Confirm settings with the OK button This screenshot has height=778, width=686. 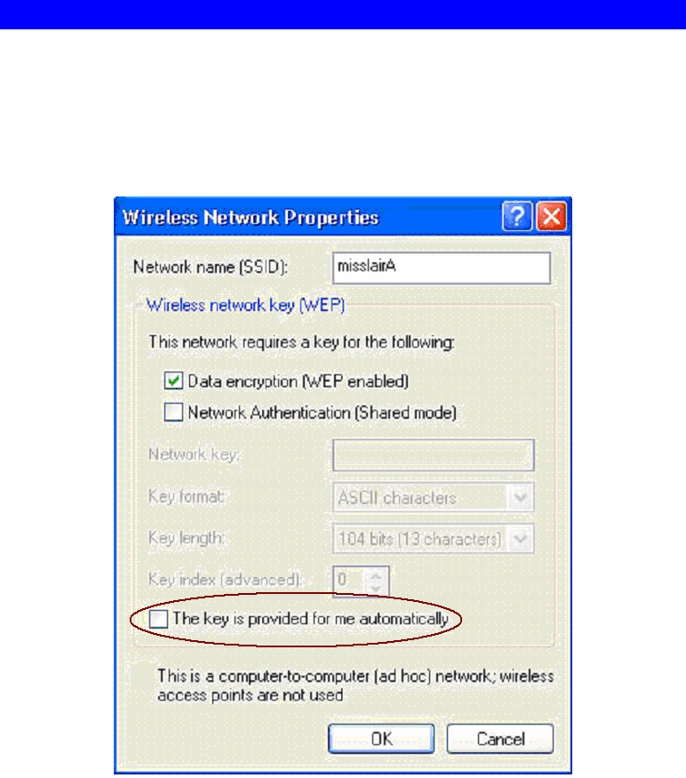pyautogui.click(x=381, y=739)
